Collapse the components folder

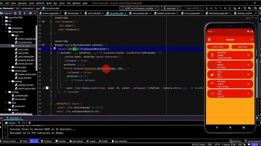click(x=6, y=32)
